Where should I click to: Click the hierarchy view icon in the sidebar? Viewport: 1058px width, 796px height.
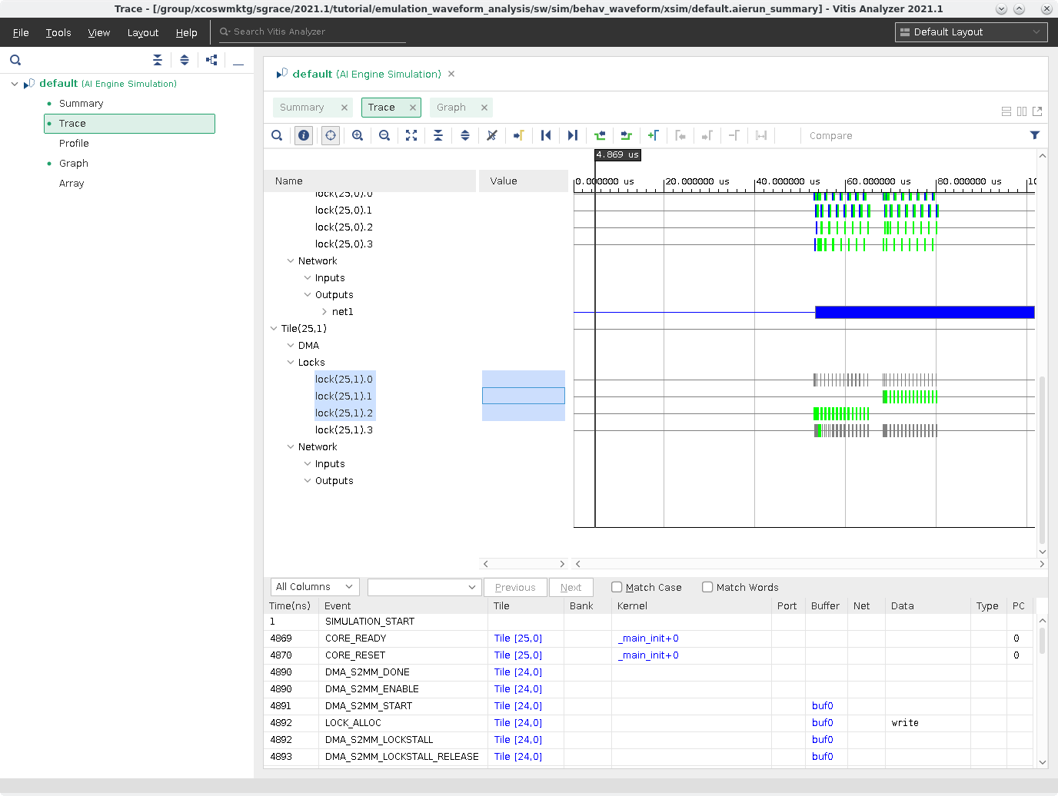pyautogui.click(x=211, y=60)
